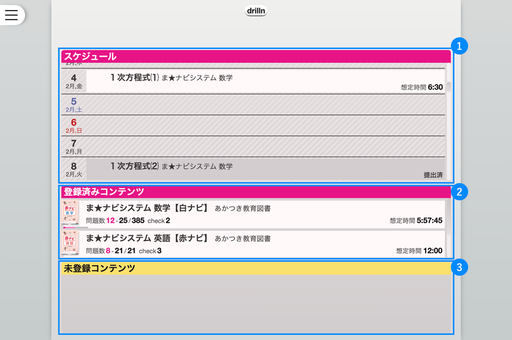This screenshot has width=512, height=340.
Task: Open the hamburger menu
Action: pyautogui.click(x=11, y=15)
